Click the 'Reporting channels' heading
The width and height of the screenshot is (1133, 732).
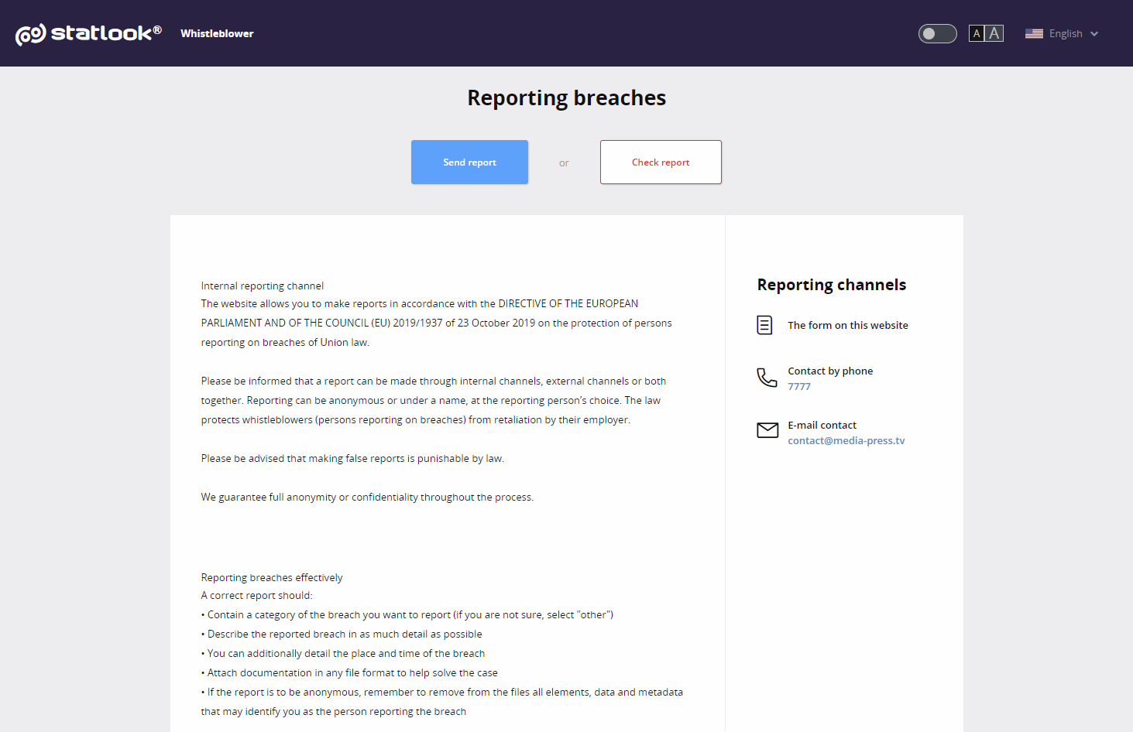[x=831, y=285]
